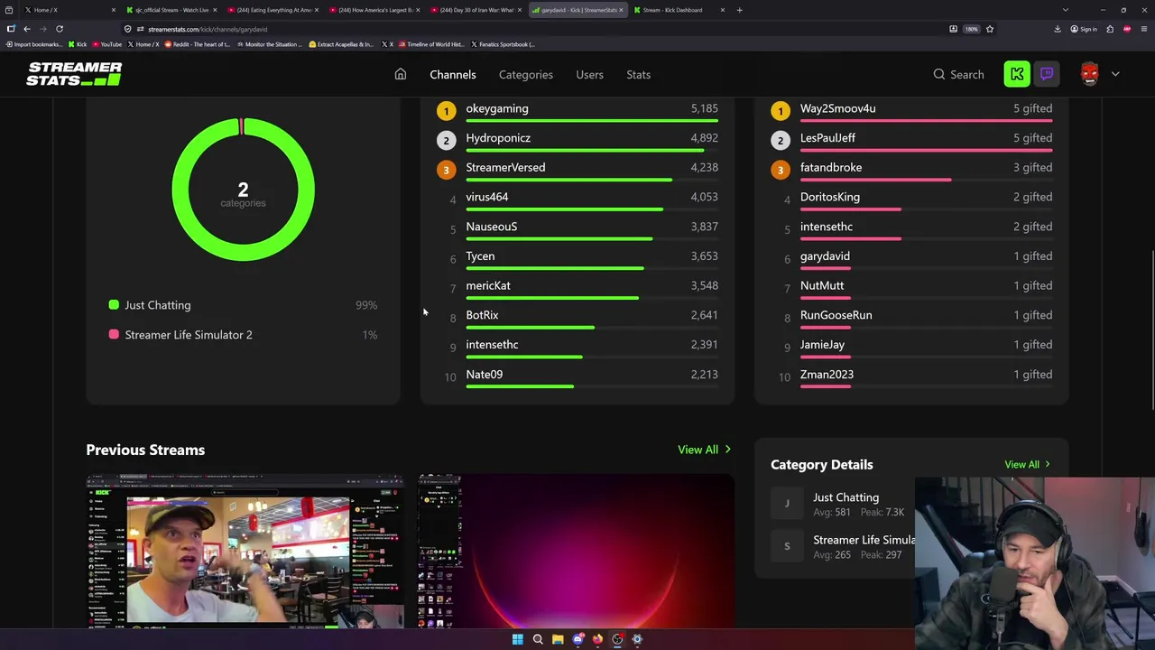The image size is (1155, 650).
Task: Open Windows taskbar search
Action: (x=538, y=639)
